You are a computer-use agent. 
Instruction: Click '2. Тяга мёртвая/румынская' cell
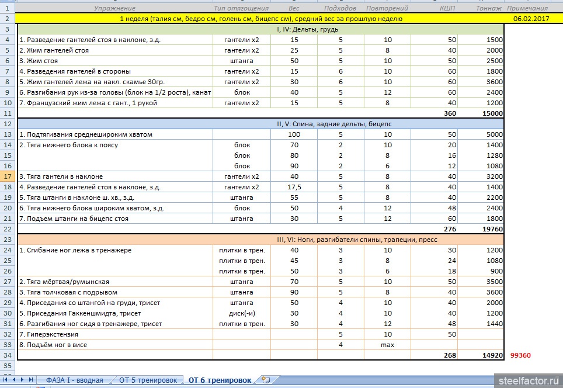click(115, 282)
